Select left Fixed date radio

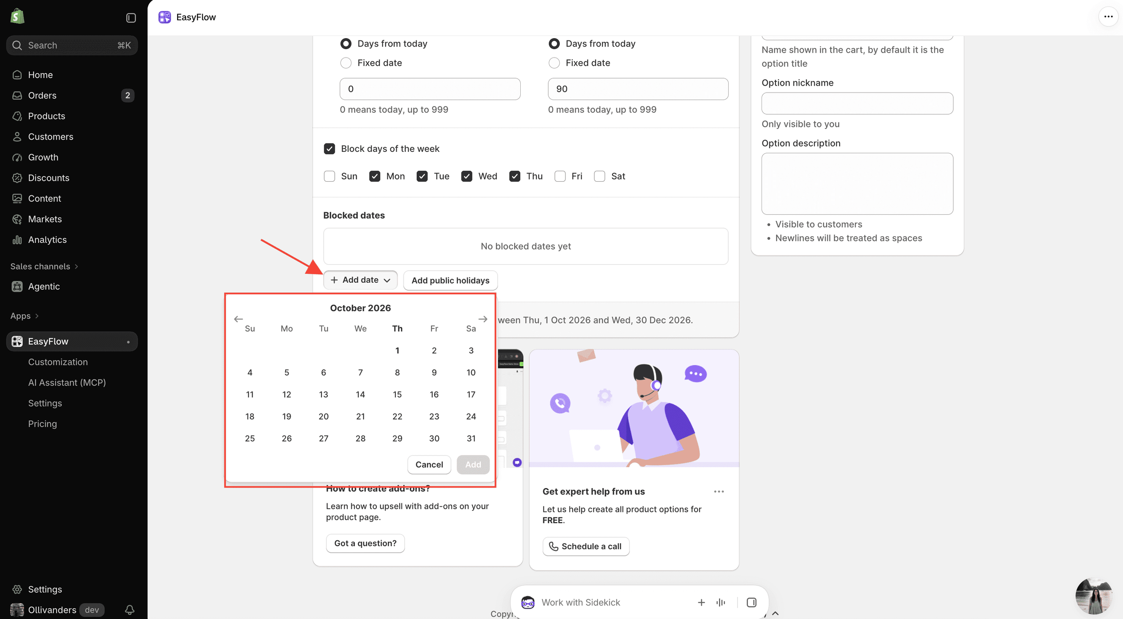tap(346, 63)
